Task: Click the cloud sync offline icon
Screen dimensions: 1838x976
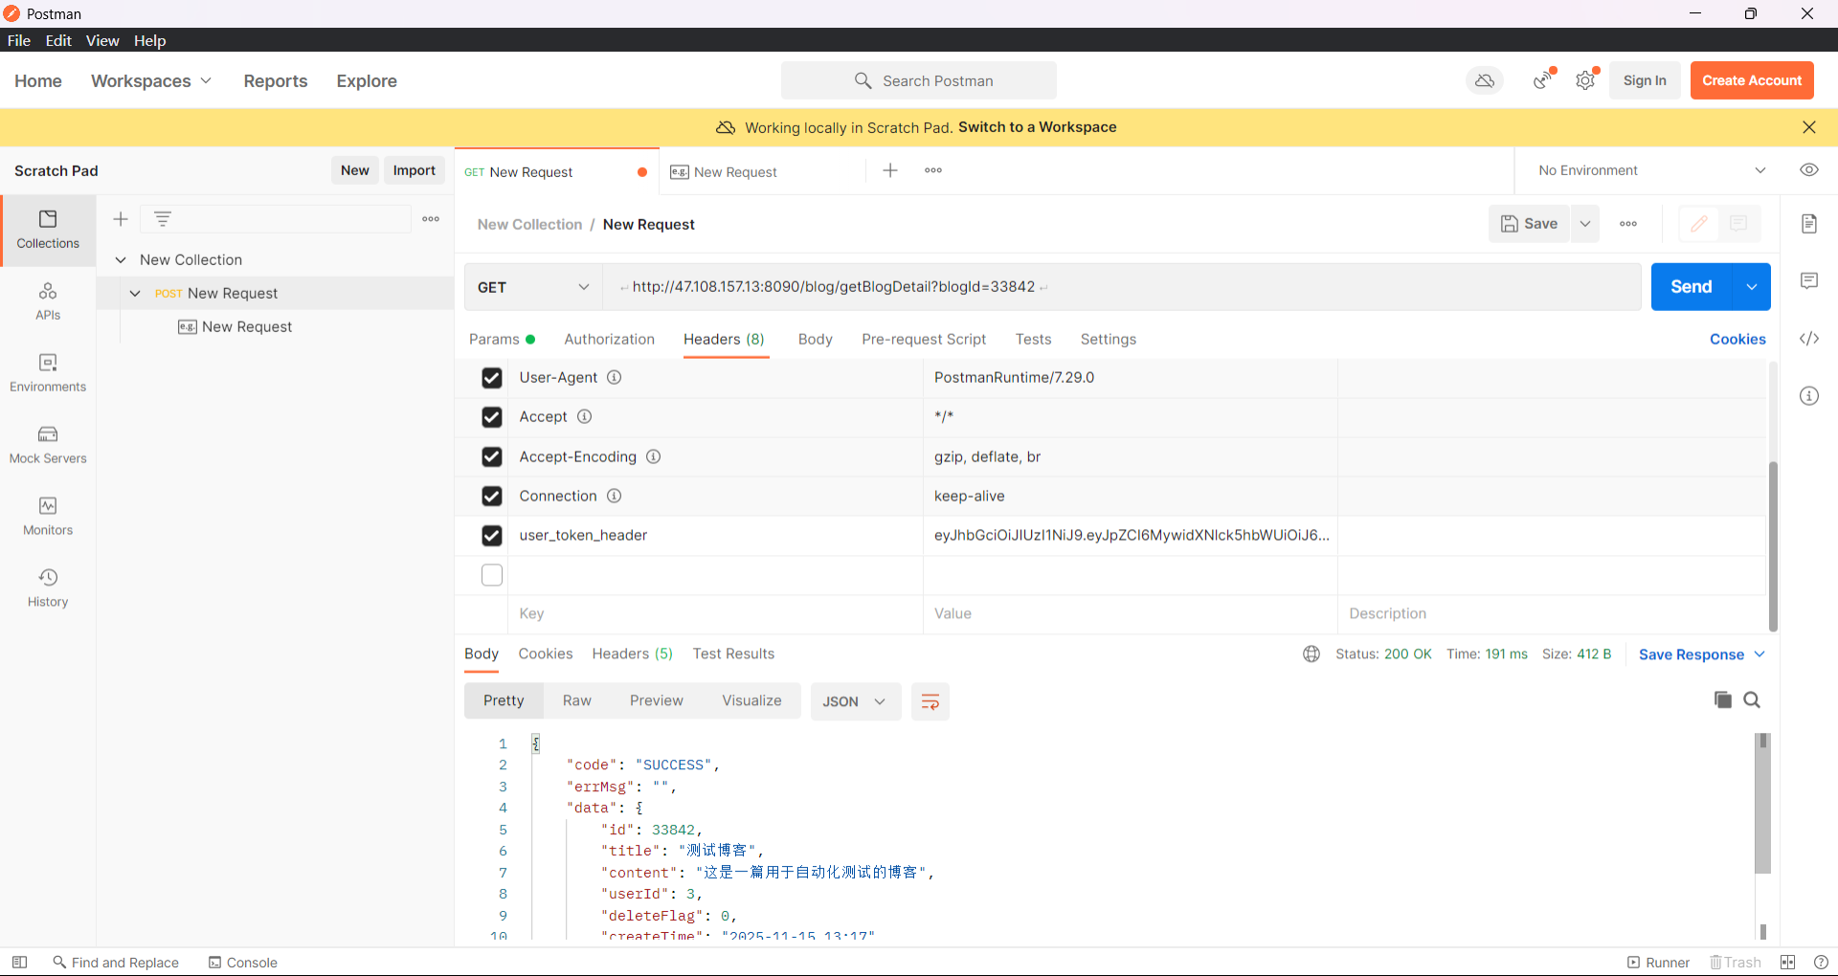Action: (1485, 80)
